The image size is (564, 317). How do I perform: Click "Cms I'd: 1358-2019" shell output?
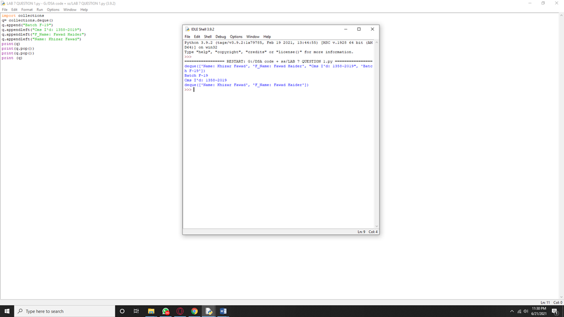pos(205,80)
